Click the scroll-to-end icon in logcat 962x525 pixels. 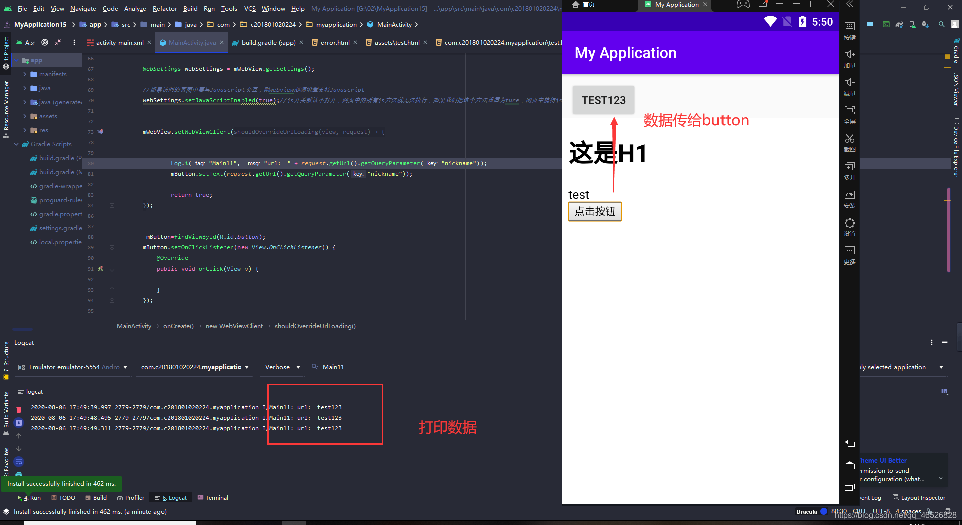click(19, 423)
